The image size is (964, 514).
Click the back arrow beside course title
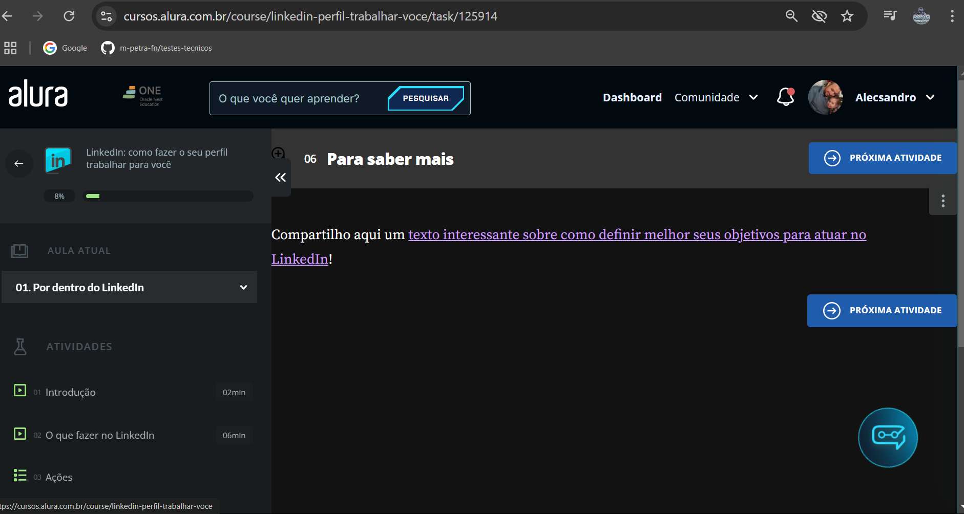tap(19, 163)
